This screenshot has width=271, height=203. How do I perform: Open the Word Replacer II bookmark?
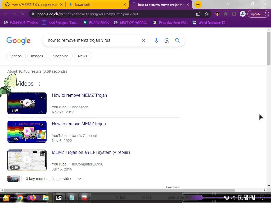click(x=209, y=23)
